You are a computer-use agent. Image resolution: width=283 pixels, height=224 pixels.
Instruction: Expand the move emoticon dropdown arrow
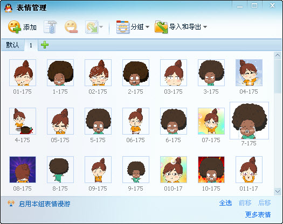point(101,27)
